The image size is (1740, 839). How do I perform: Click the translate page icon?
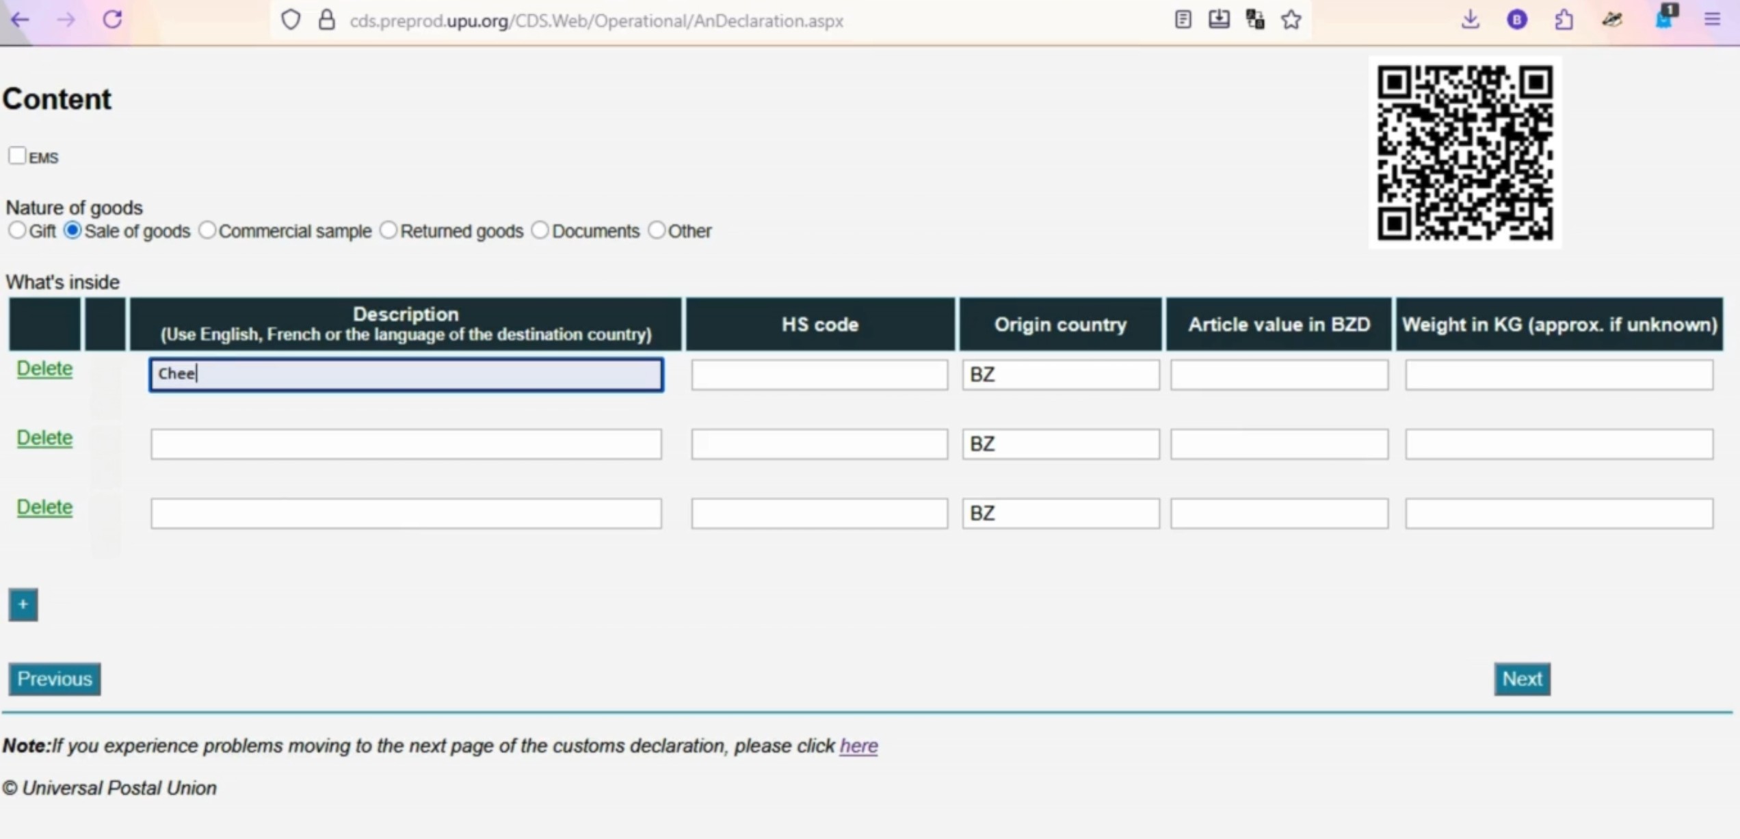coord(1255,21)
